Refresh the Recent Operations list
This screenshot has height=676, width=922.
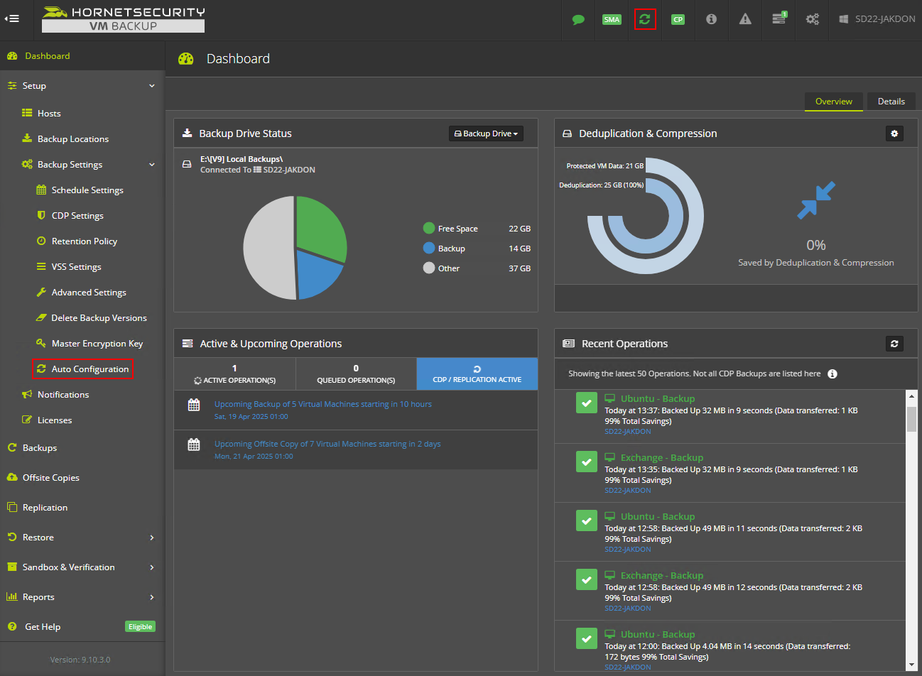894,344
